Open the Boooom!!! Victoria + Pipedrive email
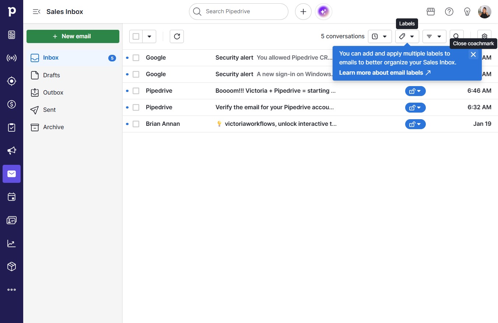The image size is (498, 323). [x=276, y=91]
